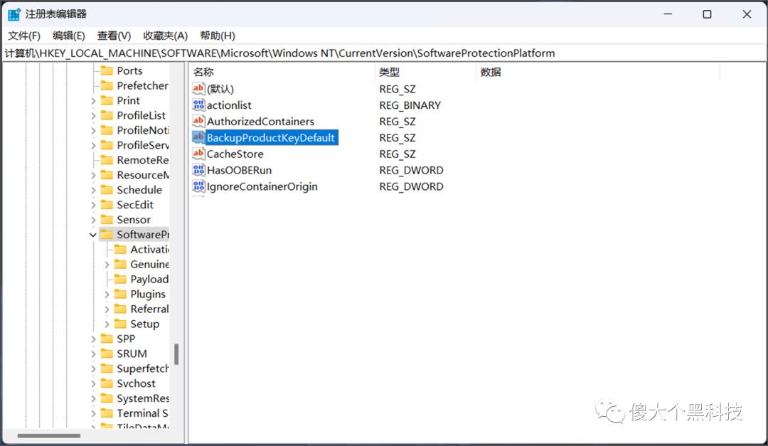
Task: Click the Setup folder icon in the tree
Action: pyautogui.click(x=119, y=324)
